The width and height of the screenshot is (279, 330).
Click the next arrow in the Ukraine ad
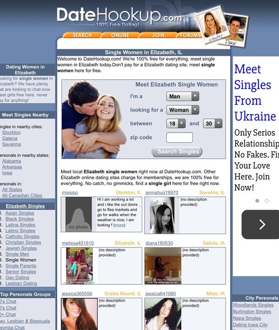pyautogui.click(x=262, y=224)
